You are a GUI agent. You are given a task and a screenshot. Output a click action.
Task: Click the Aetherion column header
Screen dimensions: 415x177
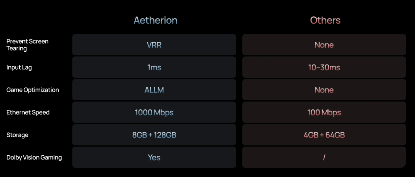click(x=155, y=20)
